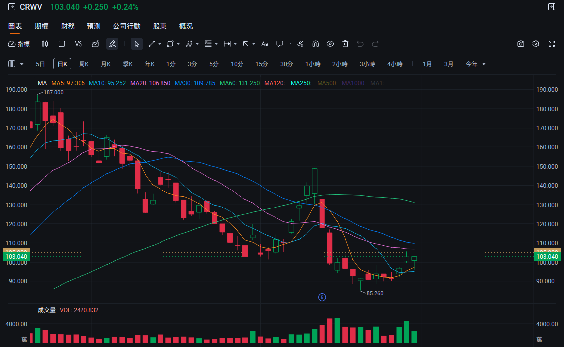564x347 pixels.
Task: Select the text annotation Aa tool
Action: click(x=265, y=44)
